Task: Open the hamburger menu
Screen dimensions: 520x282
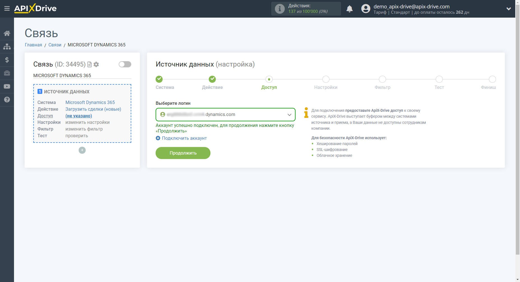Action: pyautogui.click(x=7, y=9)
